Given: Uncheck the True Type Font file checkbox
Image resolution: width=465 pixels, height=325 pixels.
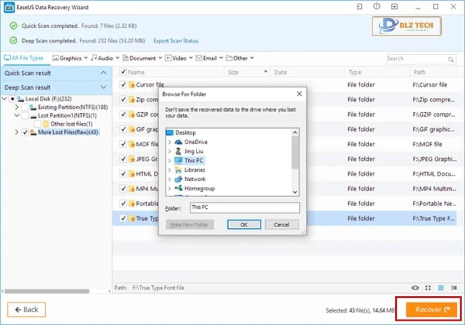Looking at the screenshot, I should pos(123,218).
